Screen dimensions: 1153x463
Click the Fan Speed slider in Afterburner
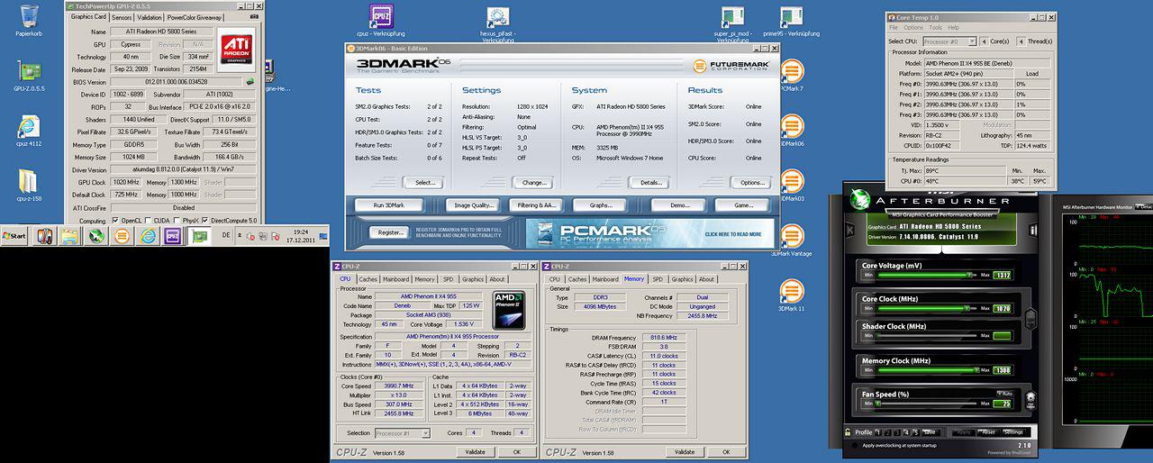(x=929, y=403)
